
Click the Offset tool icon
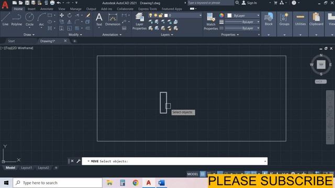coord(88,28)
